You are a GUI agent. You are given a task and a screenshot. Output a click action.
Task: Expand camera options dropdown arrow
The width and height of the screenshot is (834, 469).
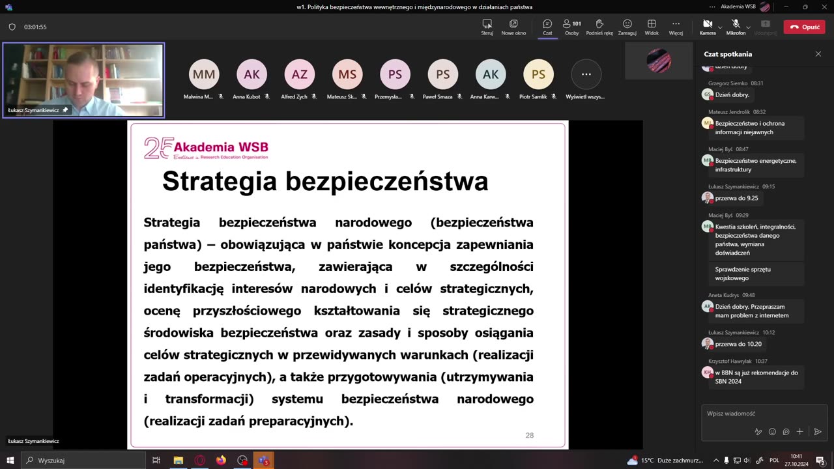(x=720, y=27)
